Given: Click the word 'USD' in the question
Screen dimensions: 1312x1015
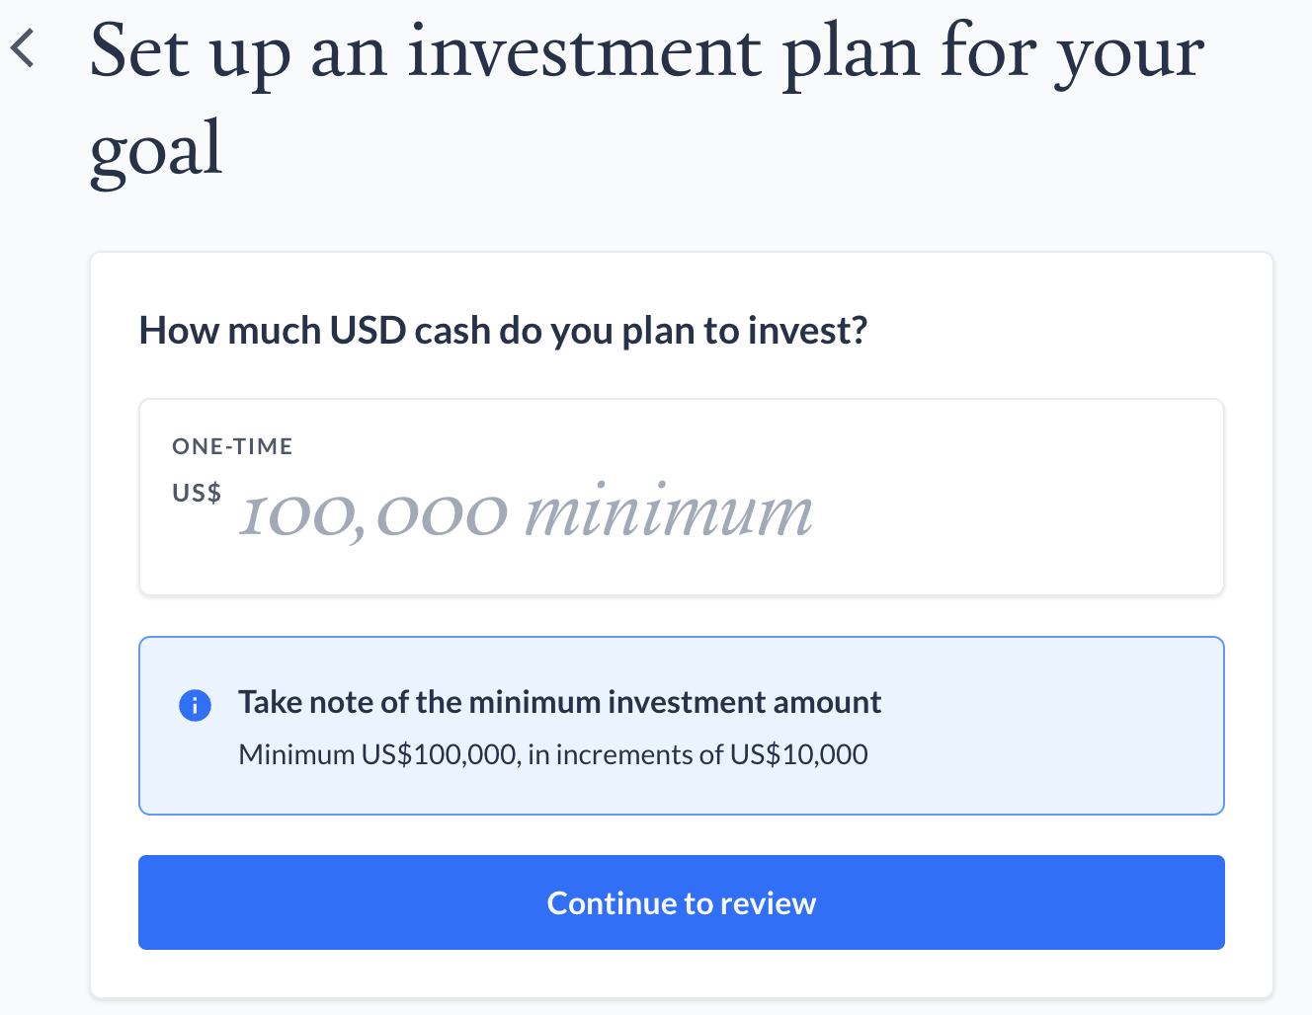Looking at the screenshot, I should tap(368, 331).
